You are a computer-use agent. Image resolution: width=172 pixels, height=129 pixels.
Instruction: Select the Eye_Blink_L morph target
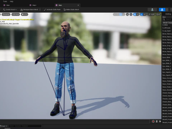point(167,61)
